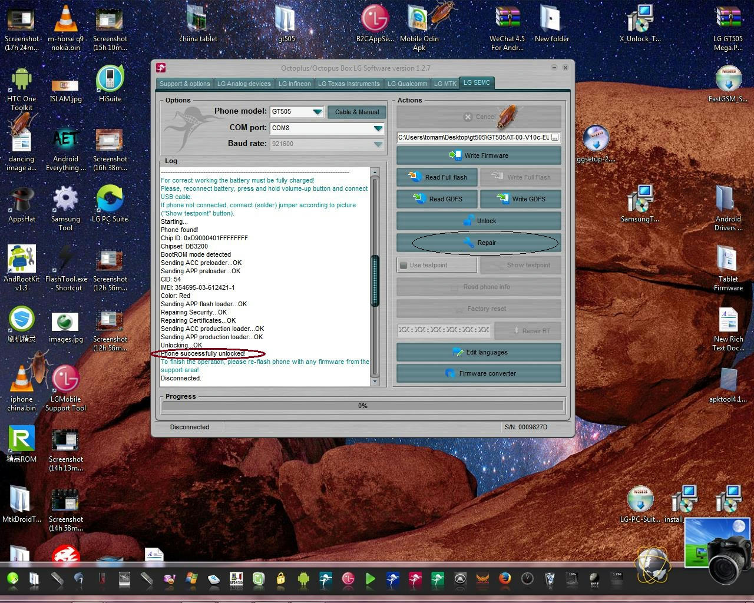Screen dimensions: 754x603
Task: Click the log scrollbar thumb
Action: (x=375, y=281)
